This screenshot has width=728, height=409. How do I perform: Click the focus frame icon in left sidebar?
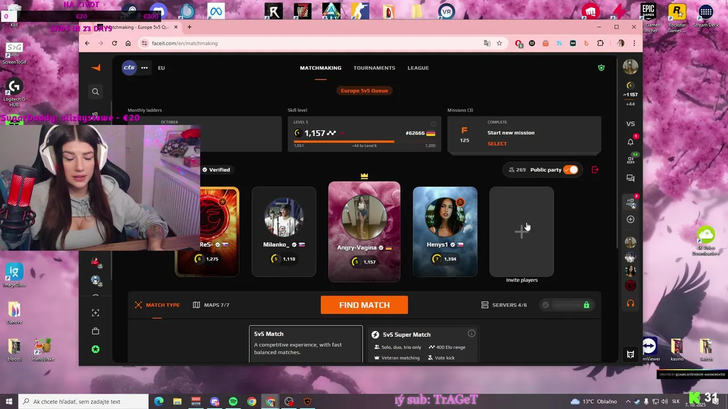coord(96,313)
